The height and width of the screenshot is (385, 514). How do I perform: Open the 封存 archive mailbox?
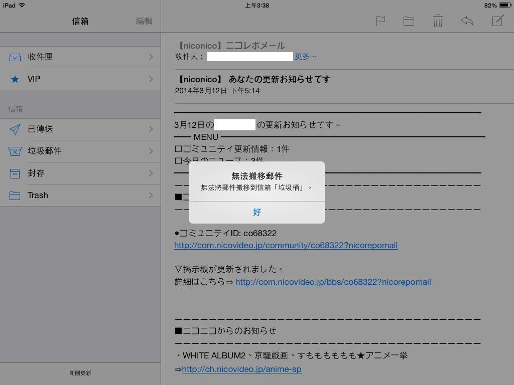tap(80, 173)
